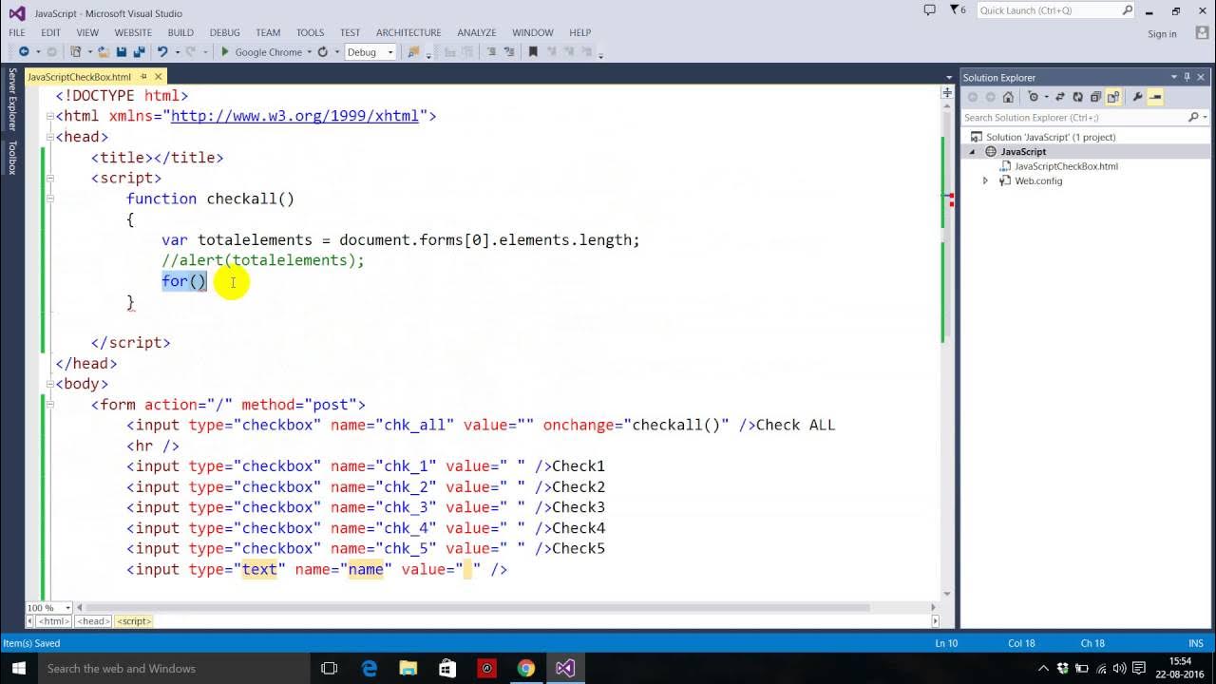Image resolution: width=1216 pixels, height=684 pixels.
Task: Click Sync with Active Document icon
Action: pyautogui.click(x=1060, y=97)
